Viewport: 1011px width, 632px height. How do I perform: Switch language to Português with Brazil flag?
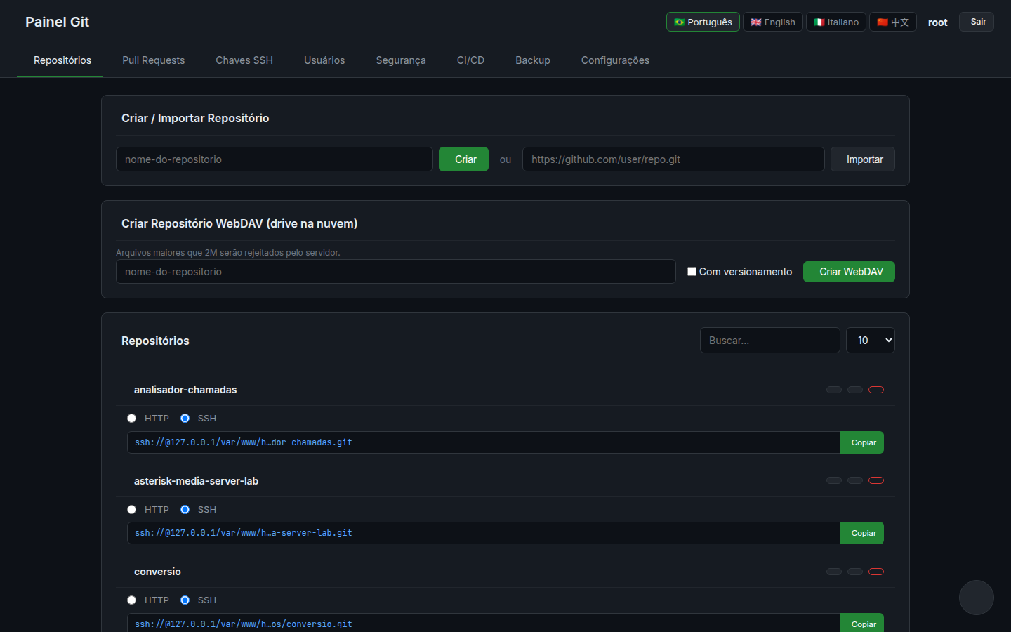click(703, 22)
